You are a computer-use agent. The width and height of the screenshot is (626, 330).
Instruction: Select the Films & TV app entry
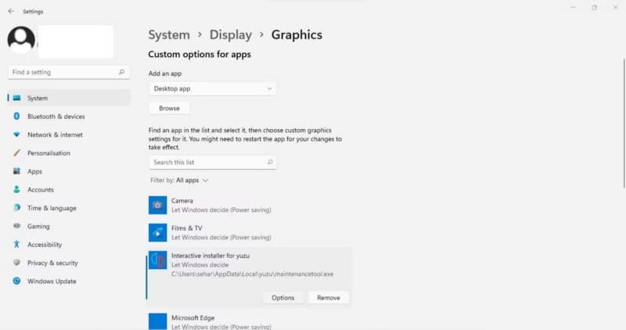[250, 232]
